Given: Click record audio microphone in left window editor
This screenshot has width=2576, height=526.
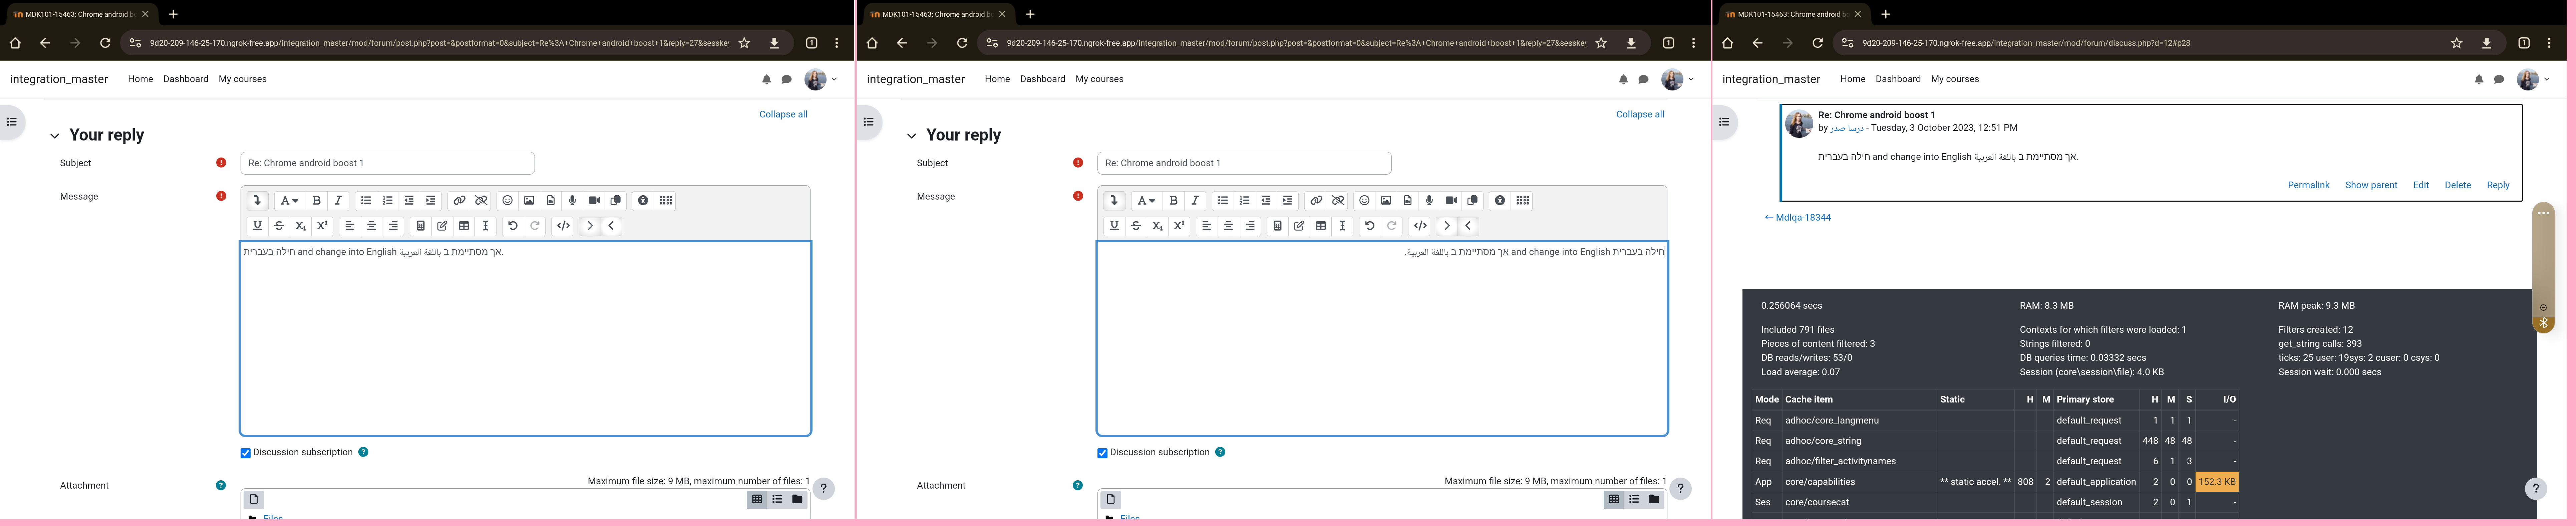Looking at the screenshot, I should (572, 201).
